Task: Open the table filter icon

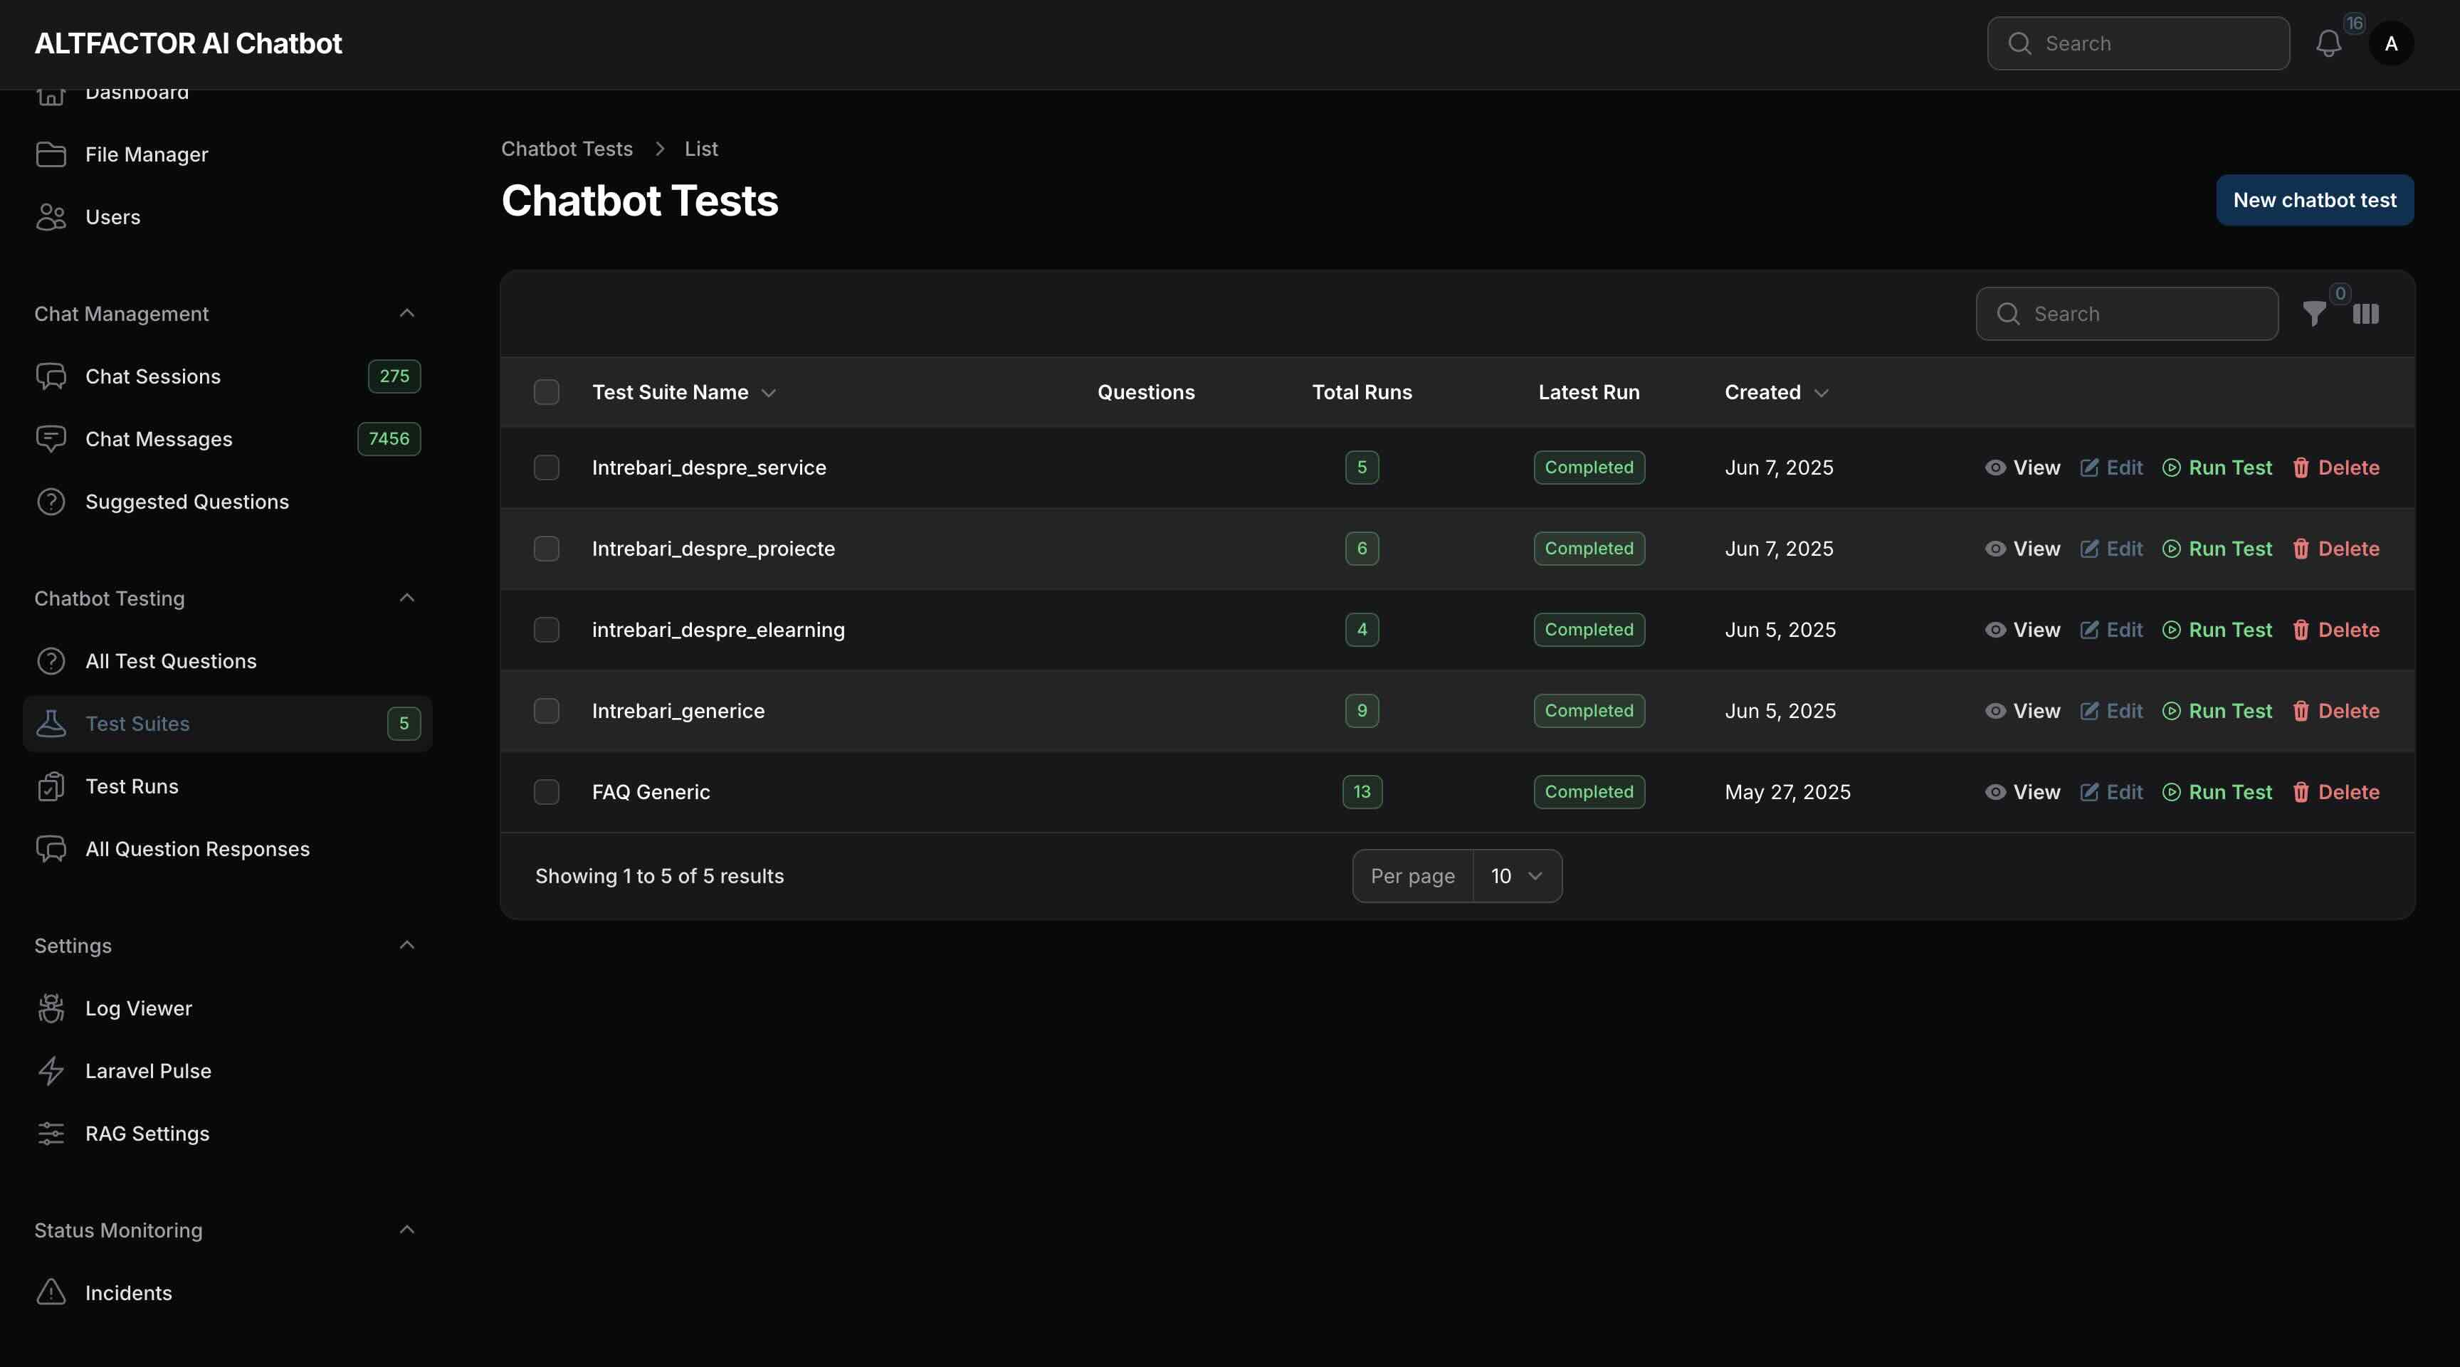Action: coord(2314,313)
